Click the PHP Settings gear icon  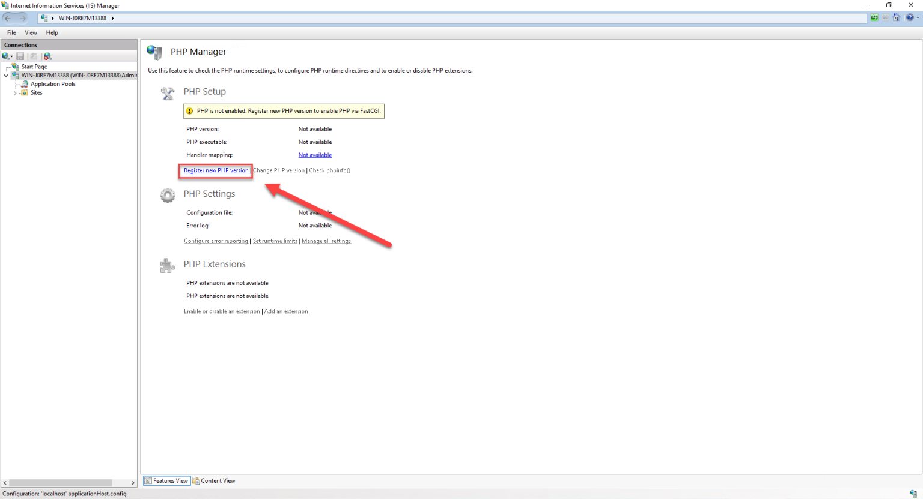coord(167,195)
